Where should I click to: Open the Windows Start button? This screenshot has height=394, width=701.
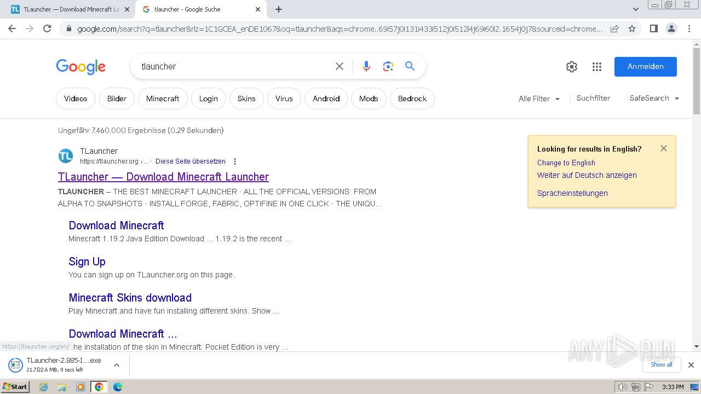pyautogui.click(x=15, y=387)
